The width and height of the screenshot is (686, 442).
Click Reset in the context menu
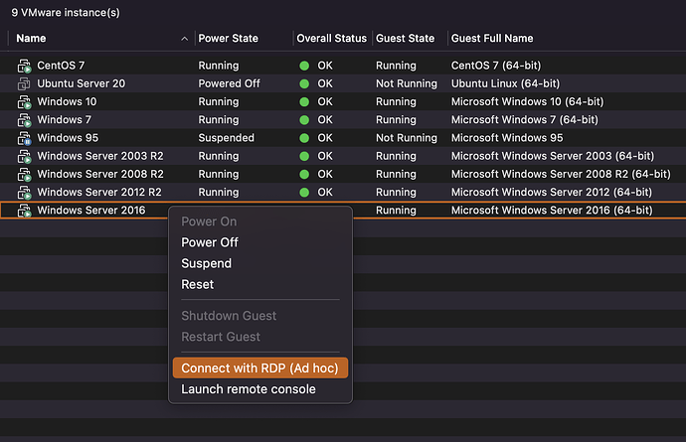[x=198, y=284]
